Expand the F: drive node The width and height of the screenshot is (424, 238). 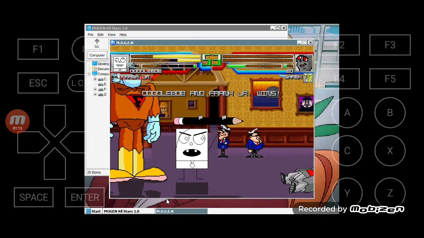click(x=95, y=89)
